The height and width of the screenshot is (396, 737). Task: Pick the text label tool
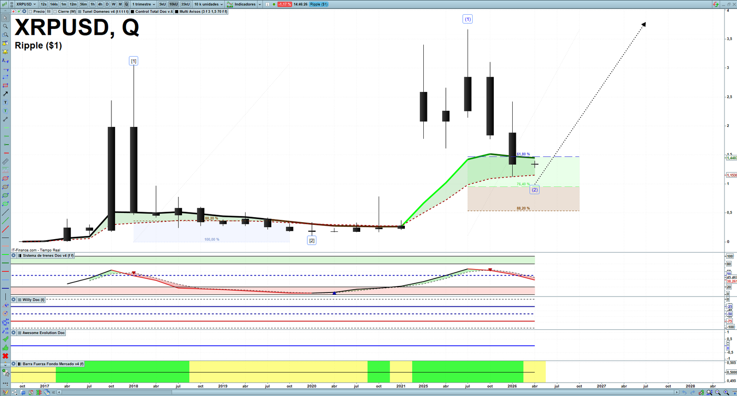click(6, 102)
